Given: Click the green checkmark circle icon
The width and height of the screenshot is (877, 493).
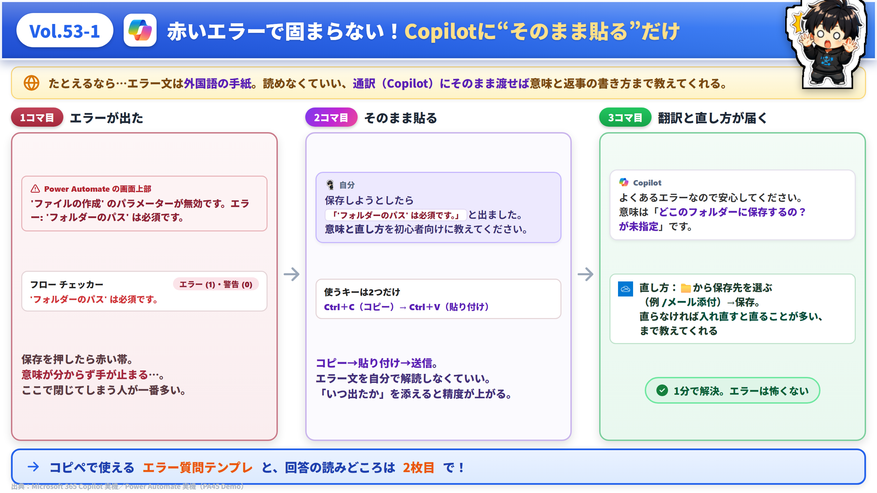Looking at the screenshot, I should 662,390.
